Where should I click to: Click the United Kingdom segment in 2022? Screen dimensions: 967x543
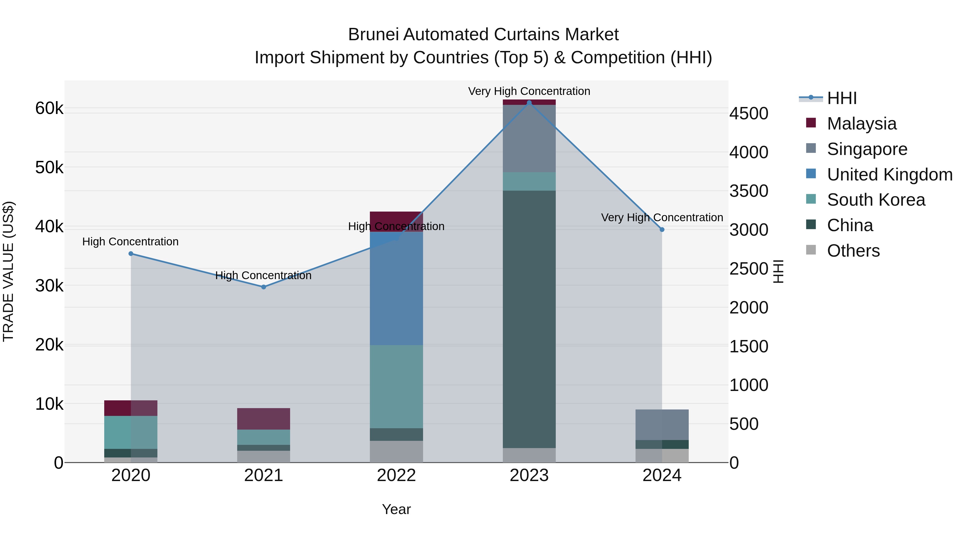coord(396,289)
